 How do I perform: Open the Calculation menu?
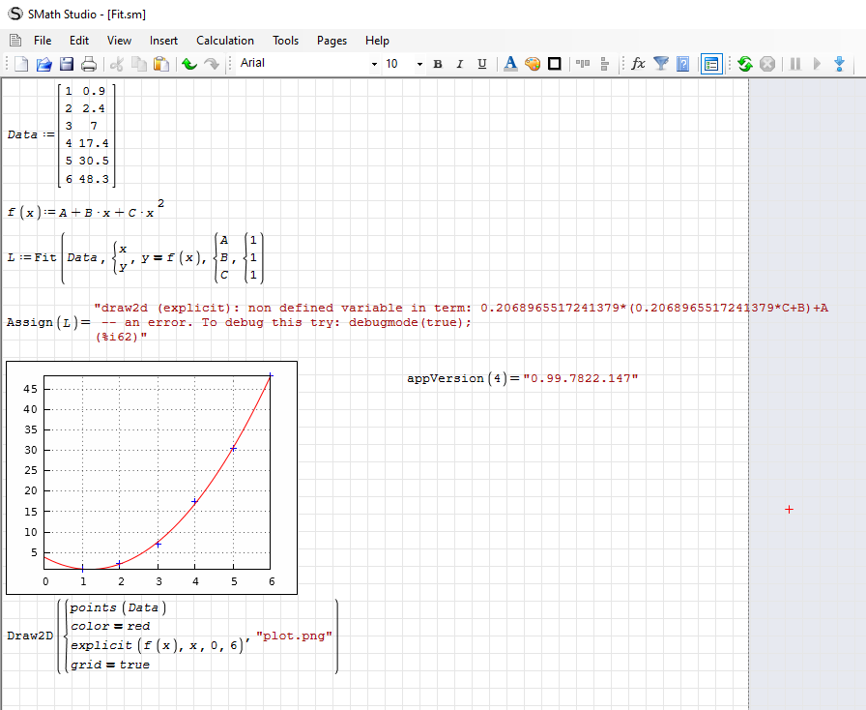pyautogui.click(x=225, y=41)
